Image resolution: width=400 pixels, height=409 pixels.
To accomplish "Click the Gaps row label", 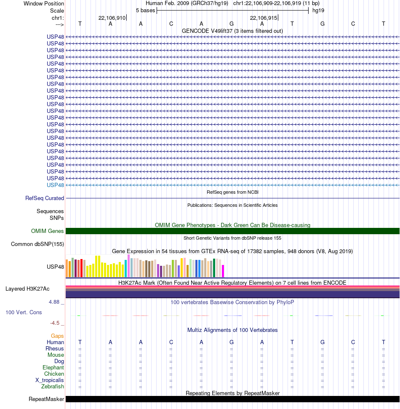I will [x=57, y=336].
